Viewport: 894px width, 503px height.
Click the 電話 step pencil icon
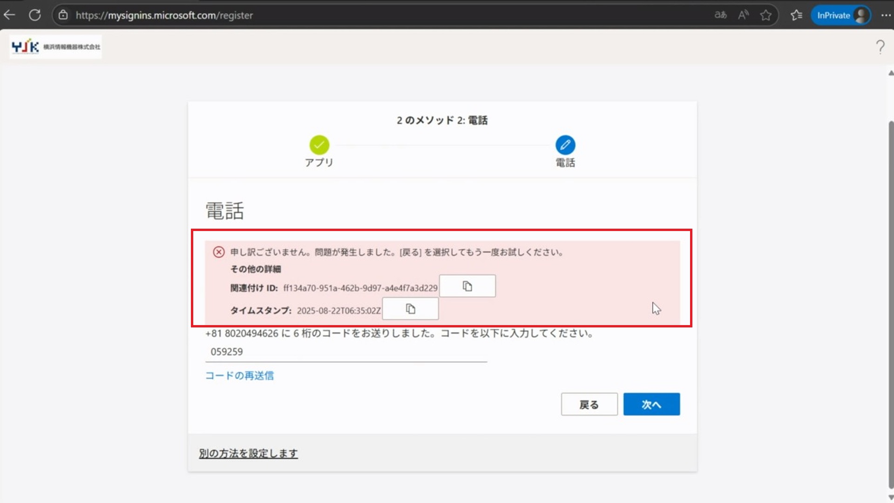coord(565,145)
